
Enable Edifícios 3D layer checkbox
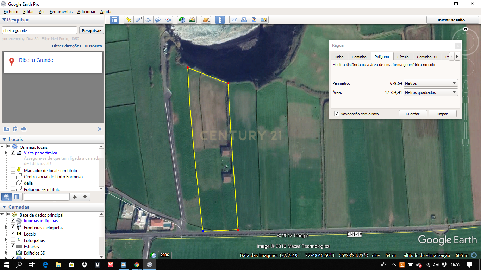(13, 252)
